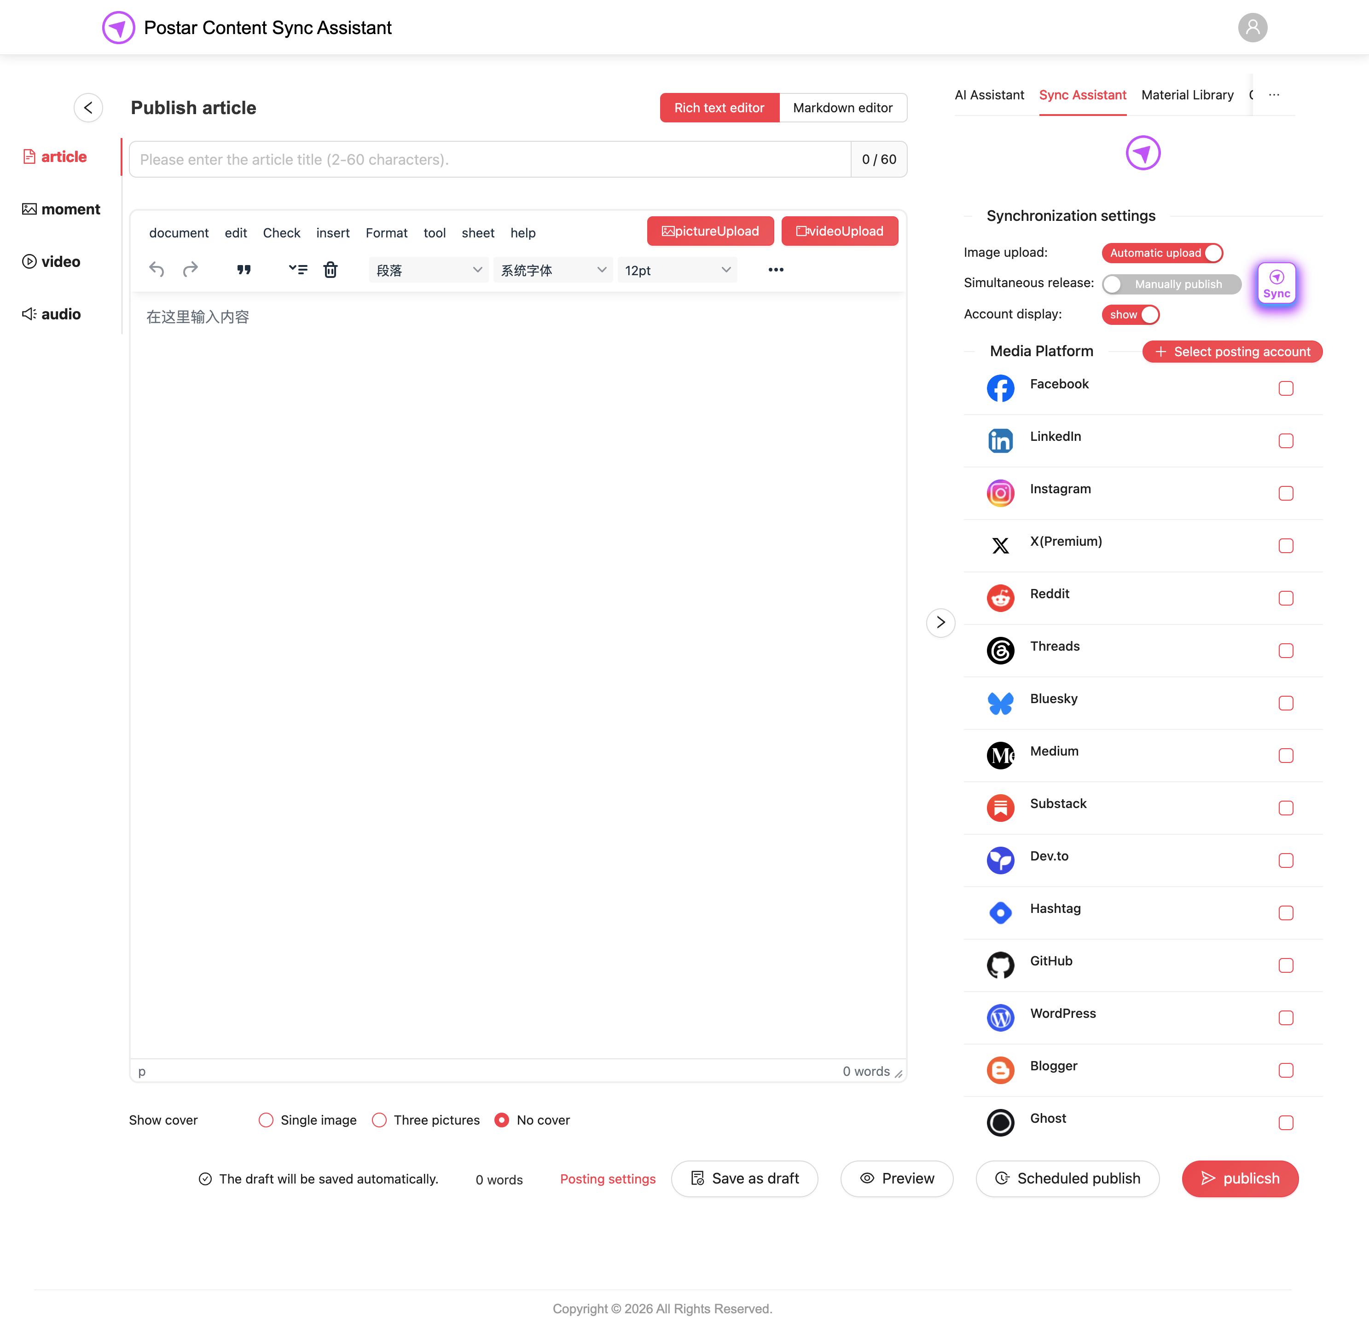Click the redo arrow icon

(x=190, y=270)
